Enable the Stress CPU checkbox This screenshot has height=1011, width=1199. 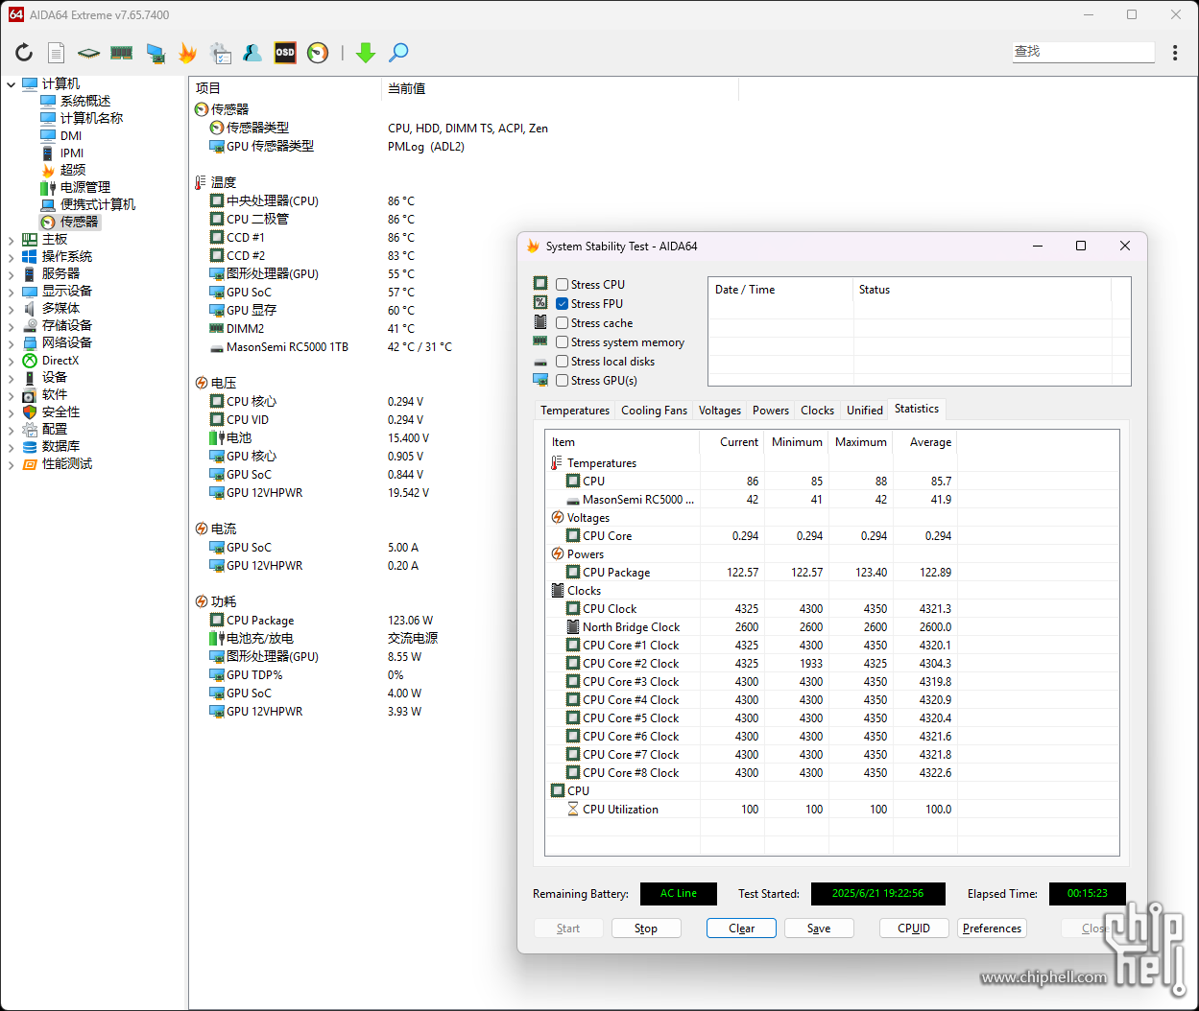pyautogui.click(x=563, y=285)
